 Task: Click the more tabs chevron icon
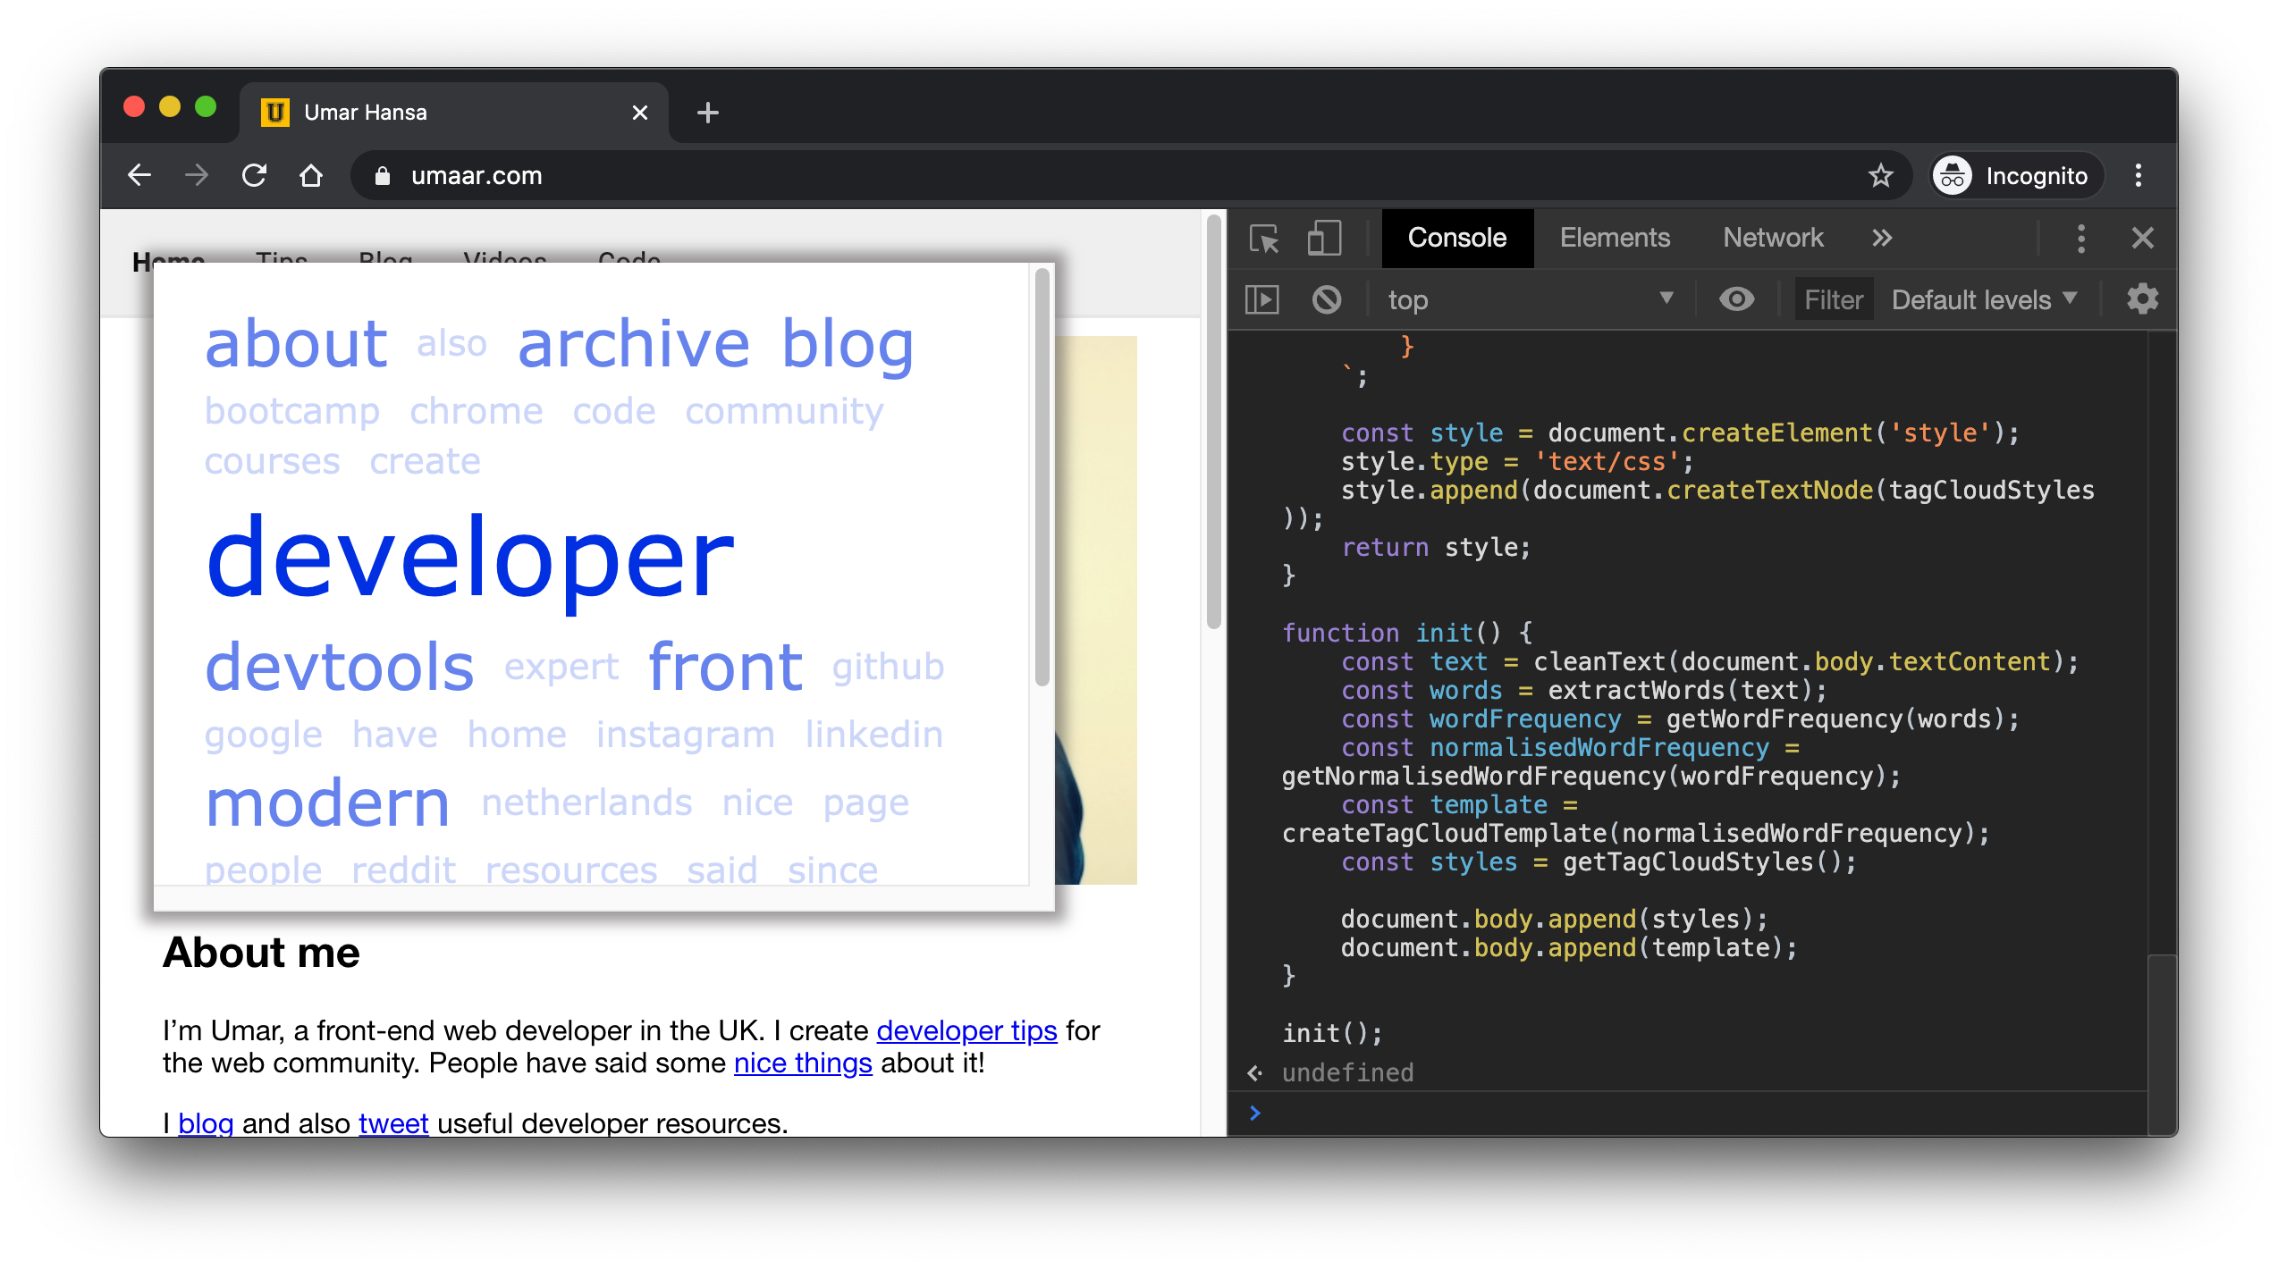[1883, 238]
